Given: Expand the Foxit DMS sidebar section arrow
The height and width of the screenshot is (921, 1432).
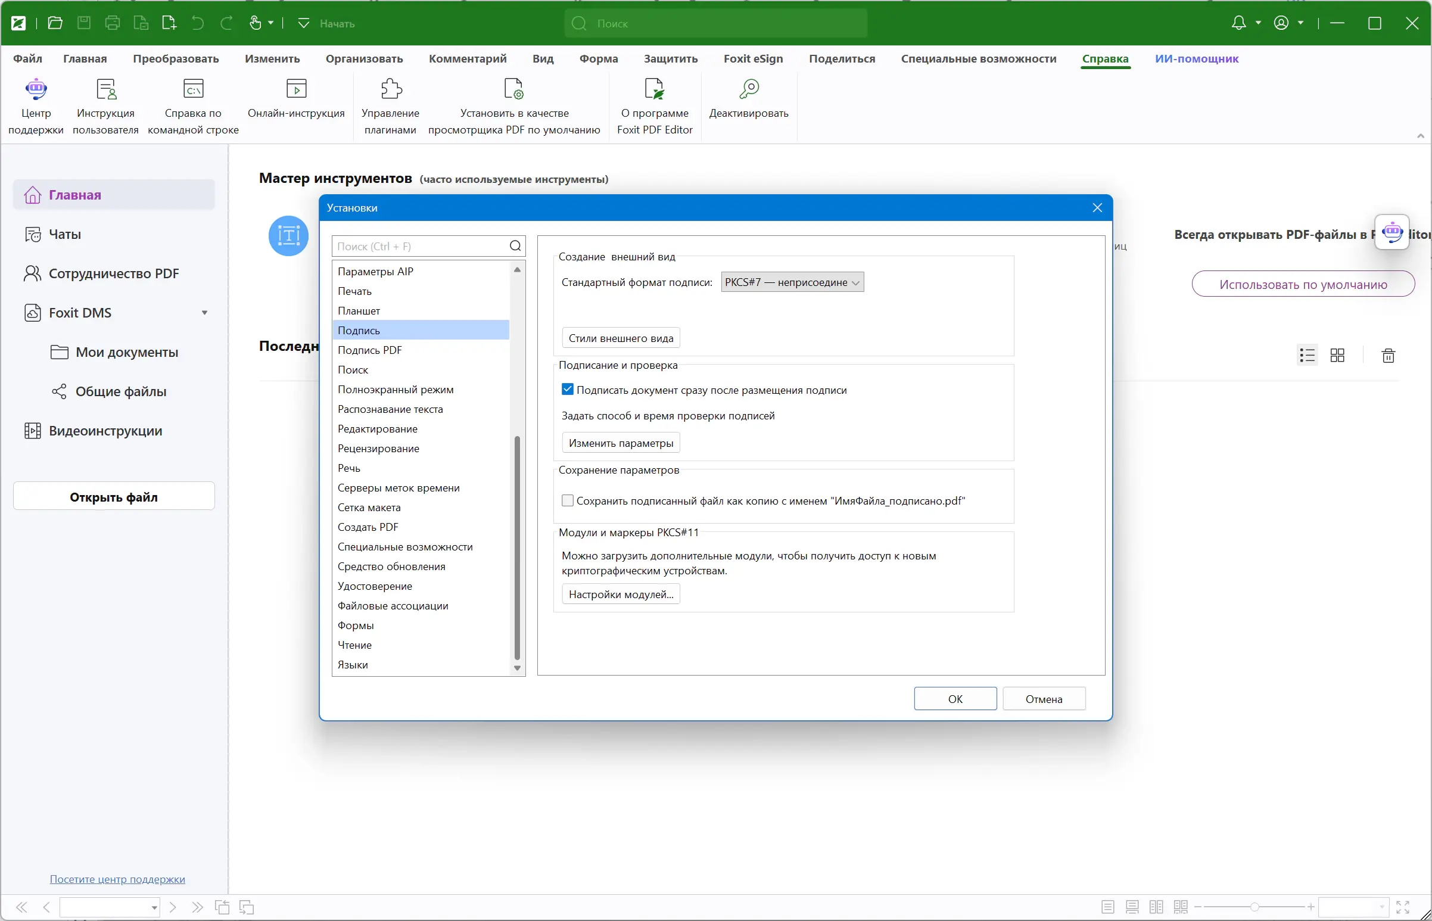Looking at the screenshot, I should (x=204, y=313).
